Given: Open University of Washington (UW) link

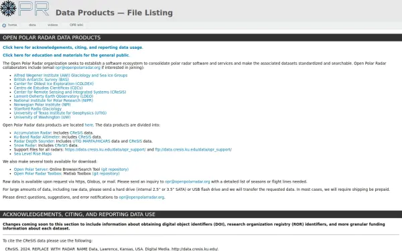Looking at the screenshot, I should (42, 117).
